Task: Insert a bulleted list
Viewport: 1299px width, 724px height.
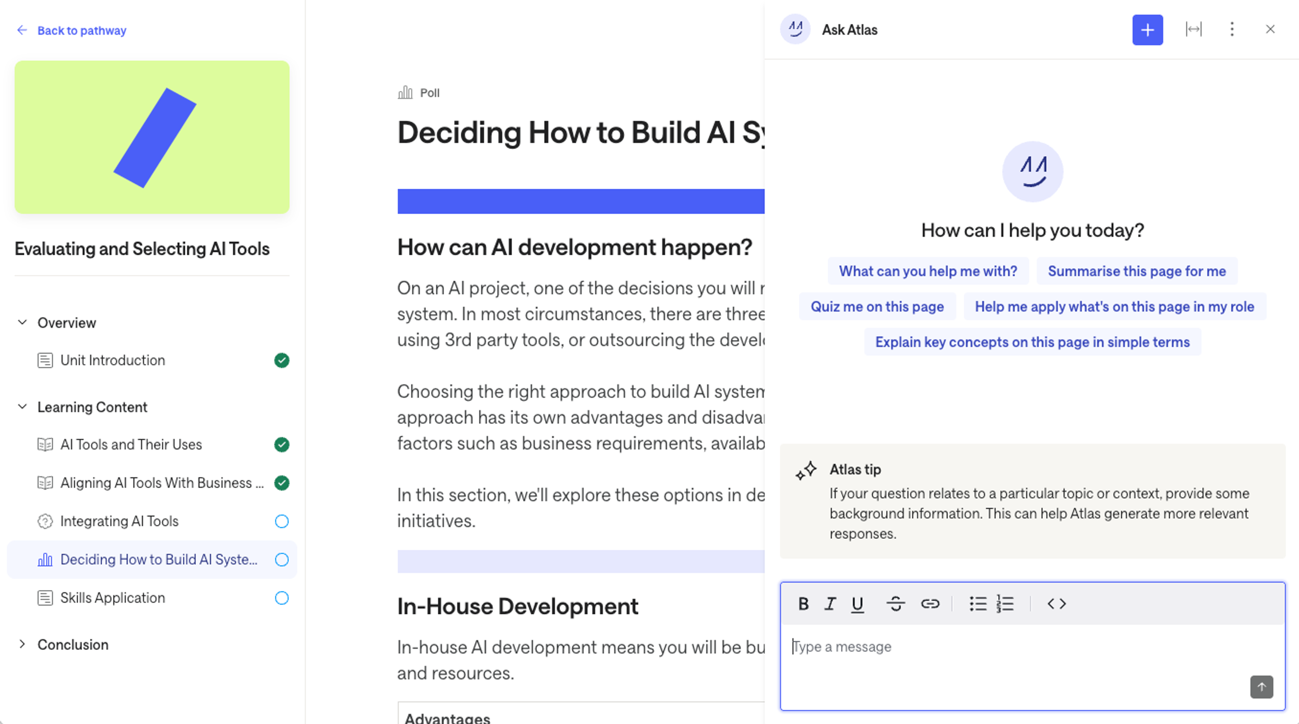Action: [x=977, y=604]
